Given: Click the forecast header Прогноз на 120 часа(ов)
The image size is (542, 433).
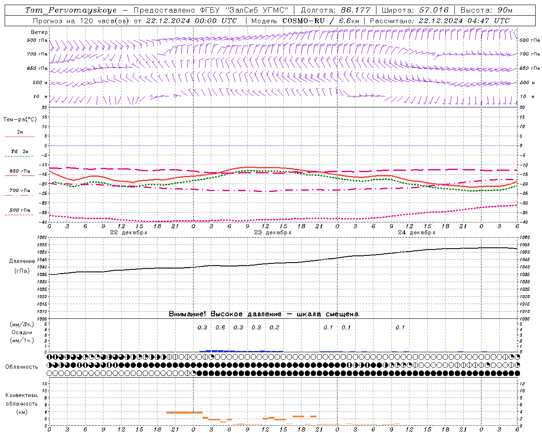Looking at the screenshot, I should [x=81, y=21].
